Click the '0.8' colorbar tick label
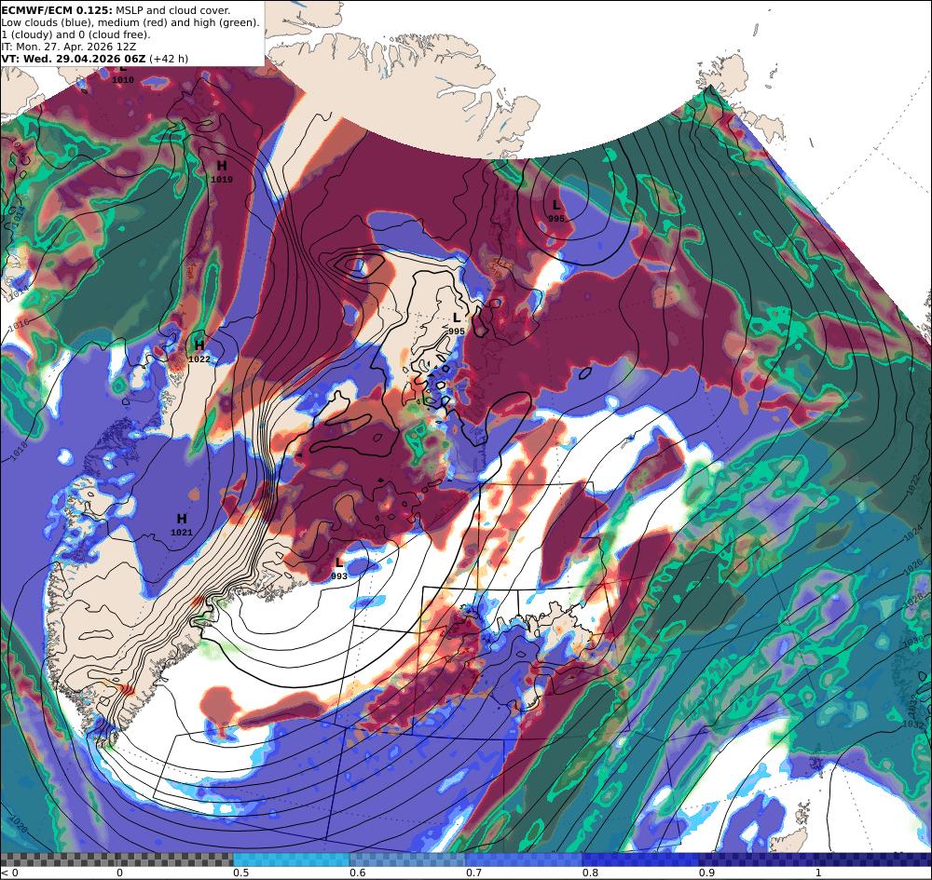 click(x=590, y=873)
